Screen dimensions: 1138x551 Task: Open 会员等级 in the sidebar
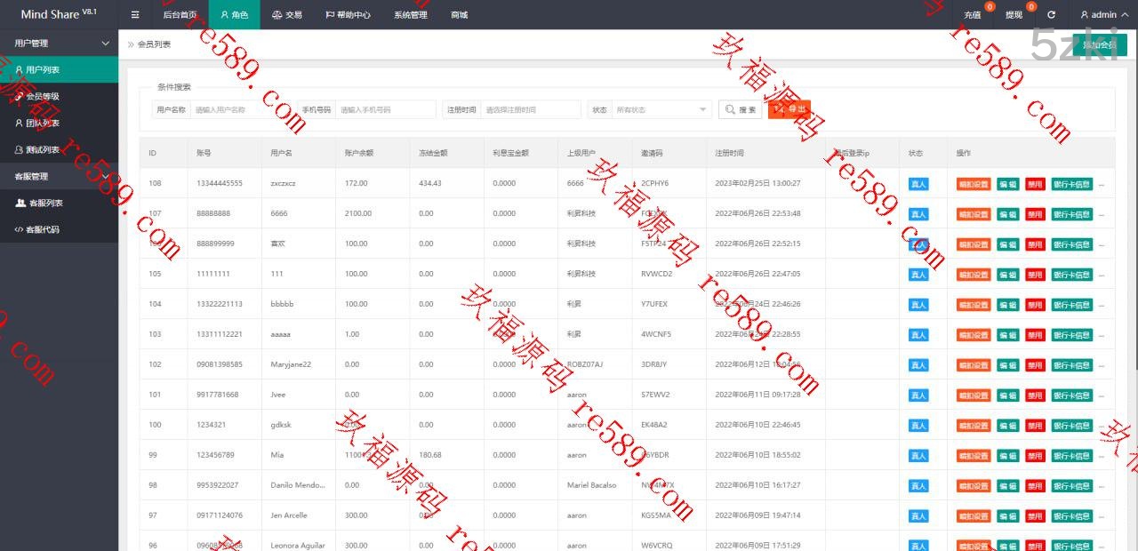coord(42,96)
